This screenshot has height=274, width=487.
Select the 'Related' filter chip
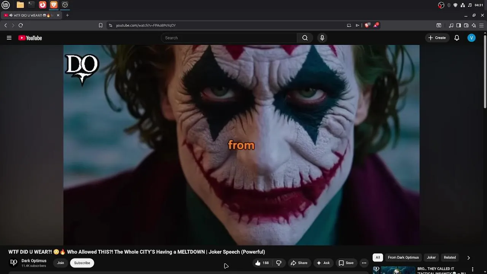pyautogui.click(x=450, y=258)
